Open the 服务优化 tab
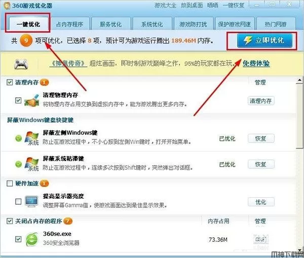 click(x=110, y=24)
